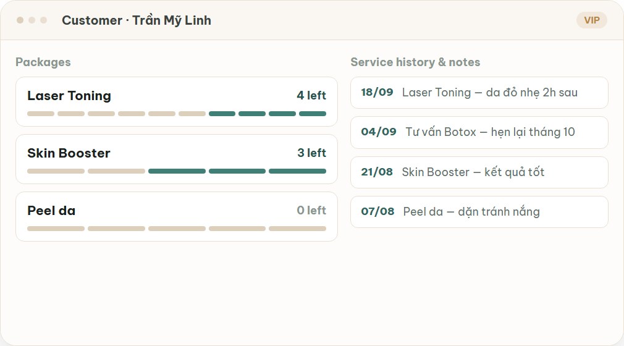Open the Laser Toning package card
Image resolution: width=624 pixels, height=346 pixels.
pos(177,101)
